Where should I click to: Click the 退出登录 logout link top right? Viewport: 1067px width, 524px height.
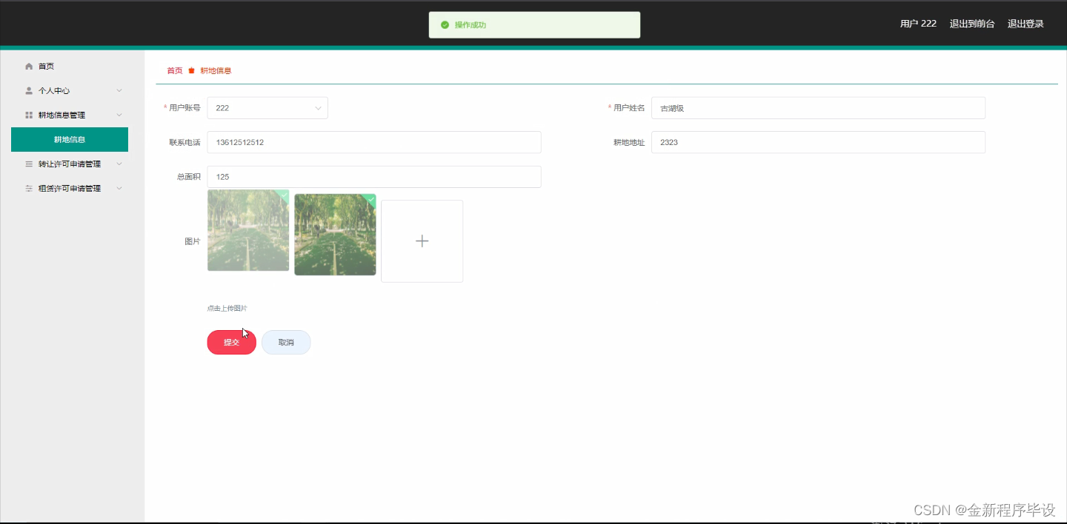click(x=1026, y=23)
